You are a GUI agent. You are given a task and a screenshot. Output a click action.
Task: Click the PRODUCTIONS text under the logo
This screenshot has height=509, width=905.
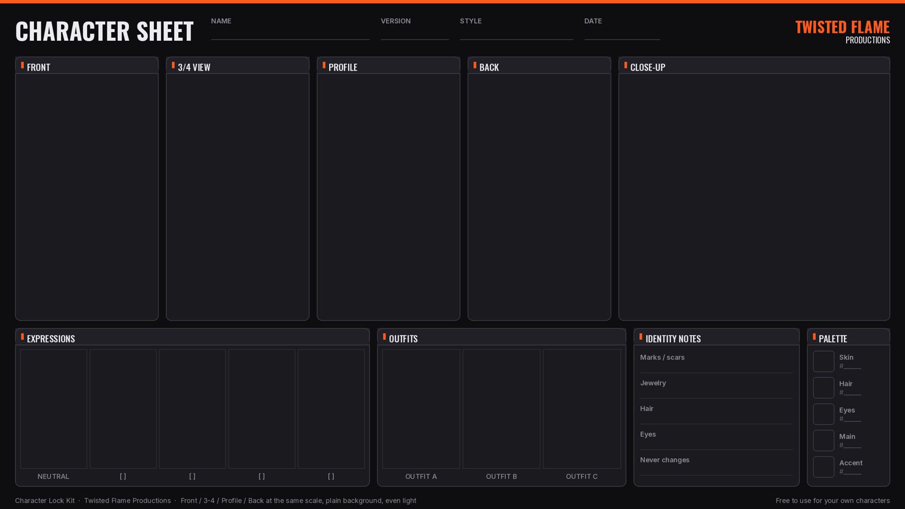pyautogui.click(x=868, y=40)
